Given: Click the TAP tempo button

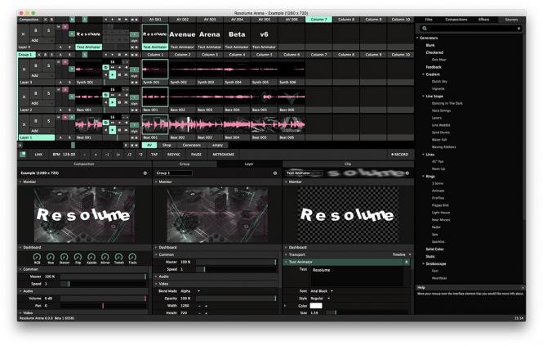Looking at the screenshot, I should click(x=154, y=155).
